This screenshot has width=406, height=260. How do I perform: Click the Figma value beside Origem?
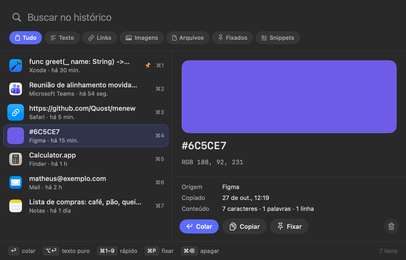click(x=231, y=187)
